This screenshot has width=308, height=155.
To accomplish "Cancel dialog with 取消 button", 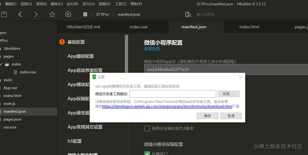I will [x=231, y=116].
